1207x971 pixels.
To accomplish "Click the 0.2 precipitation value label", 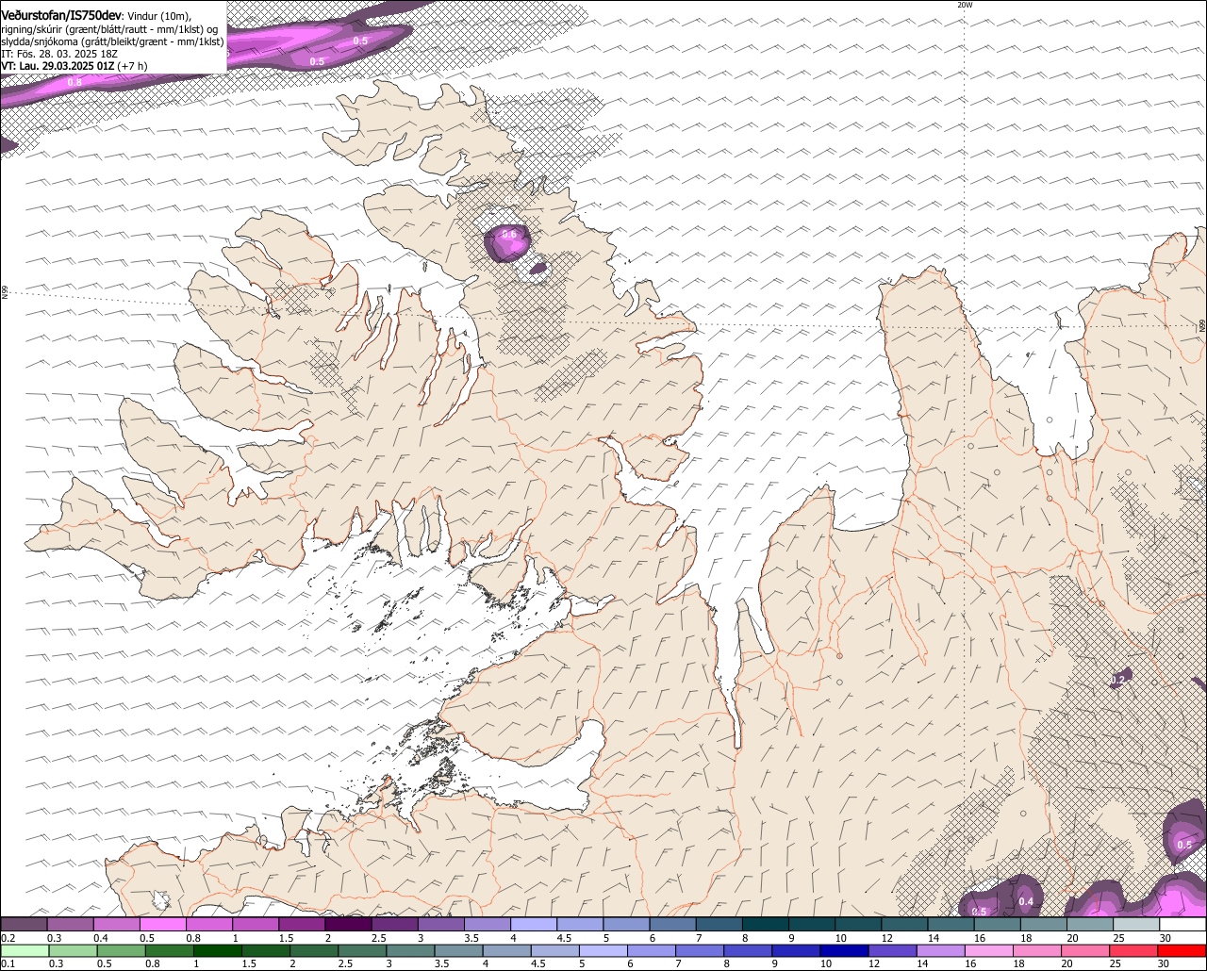I will click(1119, 679).
